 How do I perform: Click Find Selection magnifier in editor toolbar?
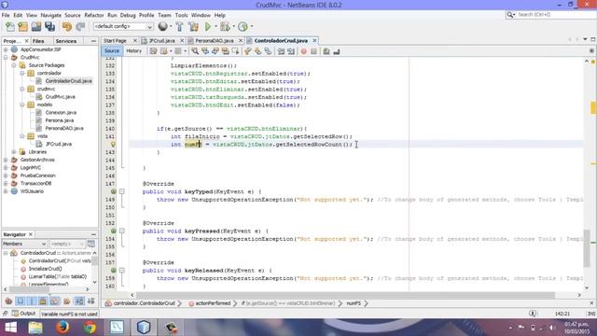(195, 51)
